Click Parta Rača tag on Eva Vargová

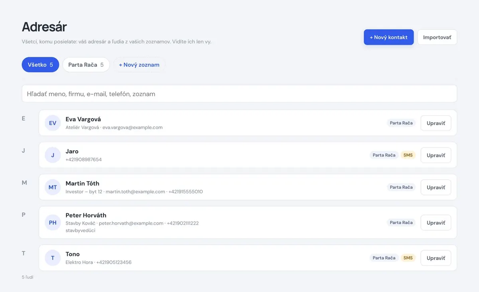[401, 123]
